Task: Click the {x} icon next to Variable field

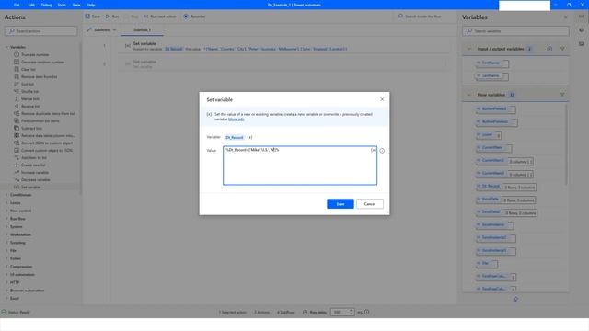Action: 249,137
